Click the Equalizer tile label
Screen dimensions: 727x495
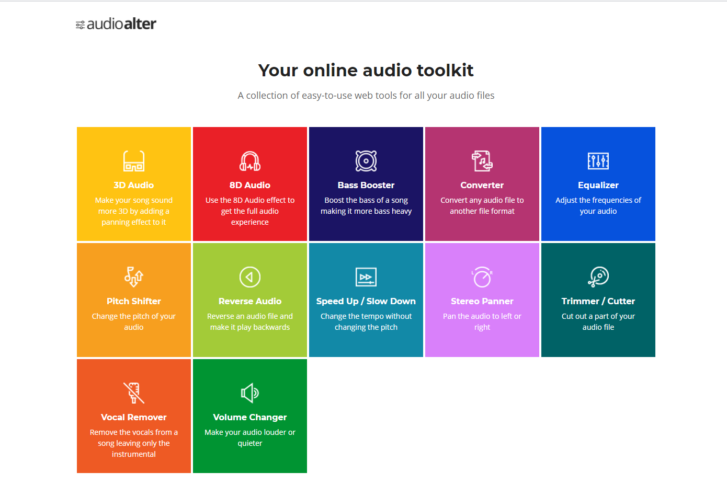[x=598, y=185]
